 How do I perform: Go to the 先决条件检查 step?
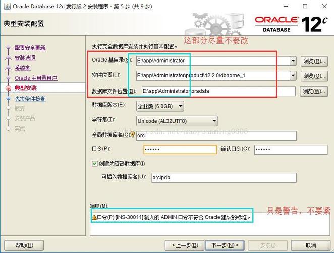[30, 99]
